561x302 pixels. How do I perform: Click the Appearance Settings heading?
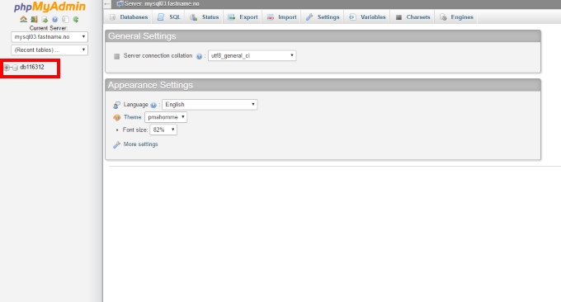[x=150, y=85]
